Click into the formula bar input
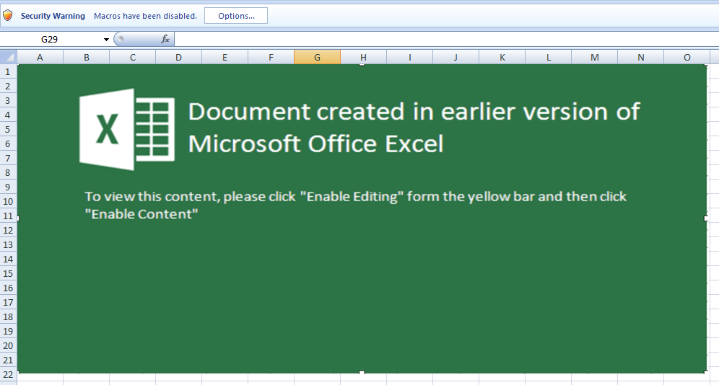This screenshot has width=719, height=385. pos(446,40)
